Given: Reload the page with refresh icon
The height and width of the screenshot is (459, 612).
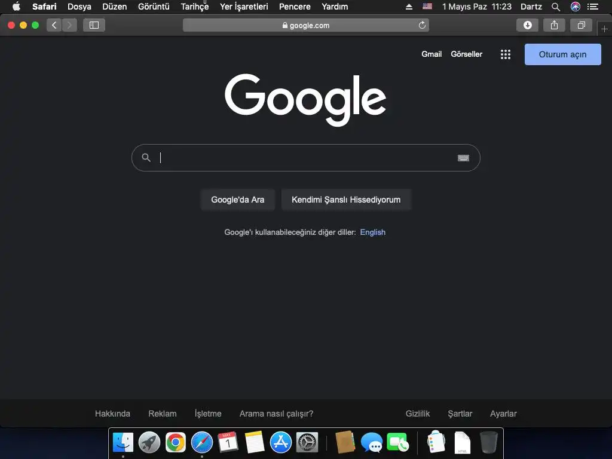Looking at the screenshot, I should pos(422,25).
